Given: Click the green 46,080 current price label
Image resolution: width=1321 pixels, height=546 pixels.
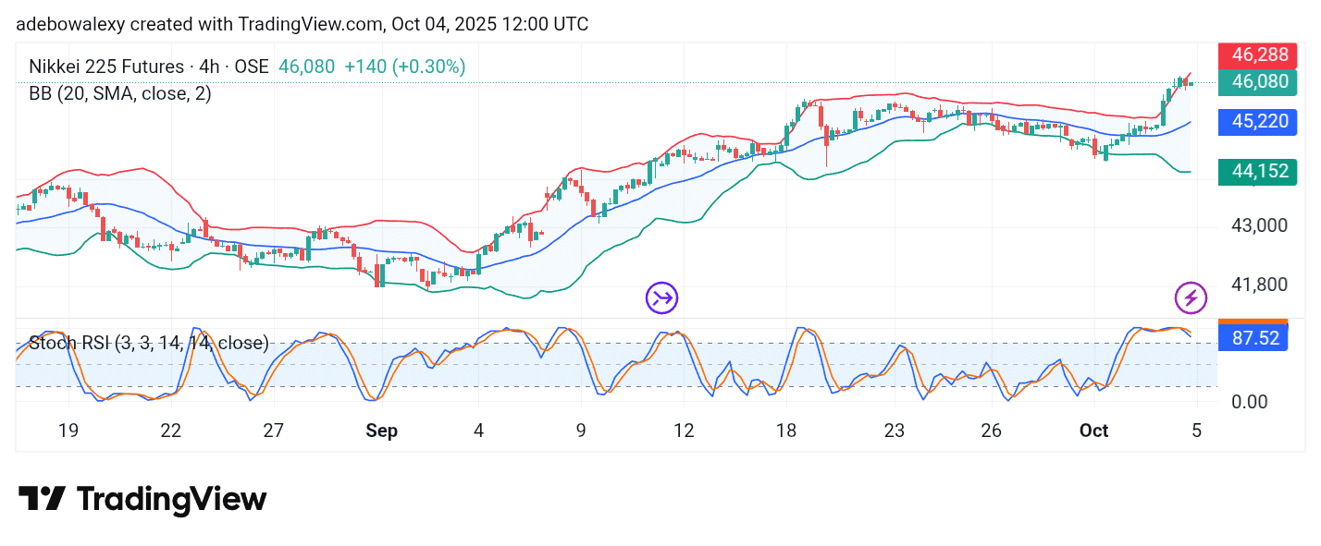Looking at the screenshot, I should pyautogui.click(x=1253, y=81).
